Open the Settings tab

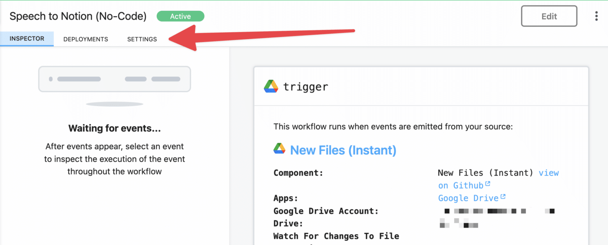[142, 39]
